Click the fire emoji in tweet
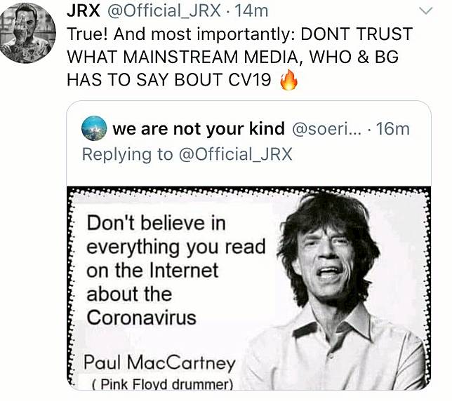 [x=288, y=81]
